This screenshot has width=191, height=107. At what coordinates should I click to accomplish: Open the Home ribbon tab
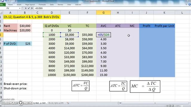pyautogui.click(x=10, y=5)
